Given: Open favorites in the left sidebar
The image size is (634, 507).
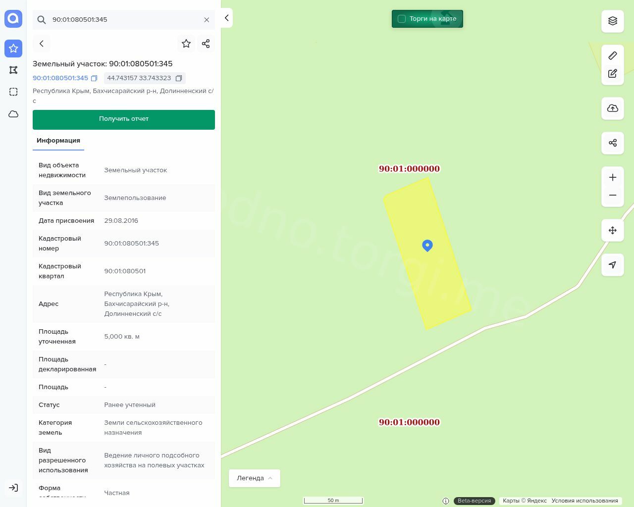Looking at the screenshot, I should click(x=13, y=49).
